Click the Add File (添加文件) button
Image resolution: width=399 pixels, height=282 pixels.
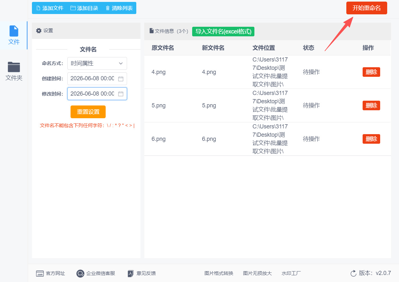pos(49,8)
